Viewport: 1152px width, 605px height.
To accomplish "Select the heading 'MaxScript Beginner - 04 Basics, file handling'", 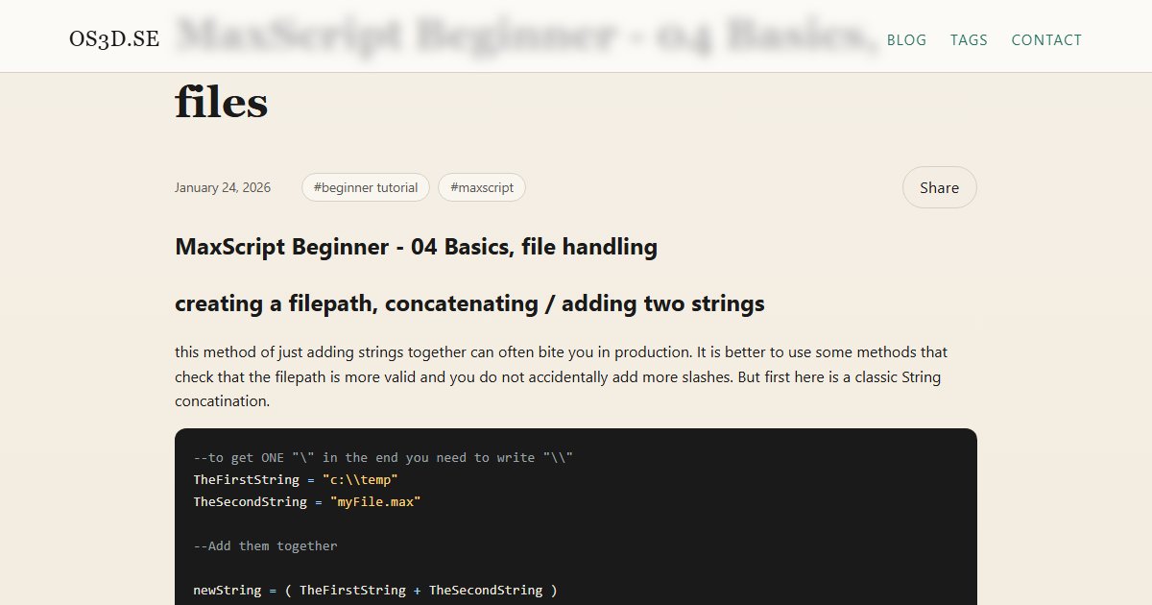I will (416, 247).
